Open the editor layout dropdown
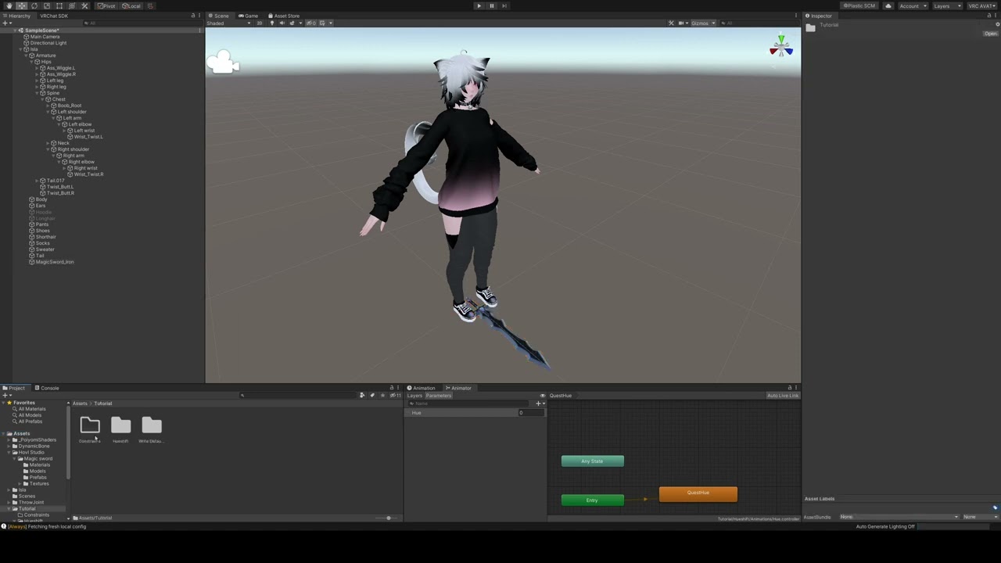Screen dimensions: 1001x563 click(981, 5)
